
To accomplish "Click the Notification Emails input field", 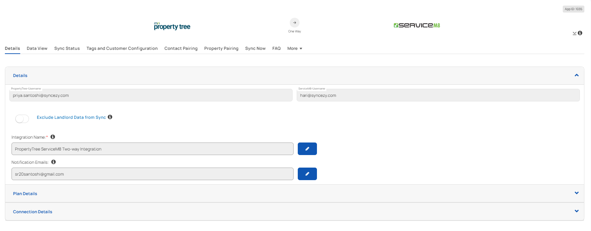I will coord(152,174).
